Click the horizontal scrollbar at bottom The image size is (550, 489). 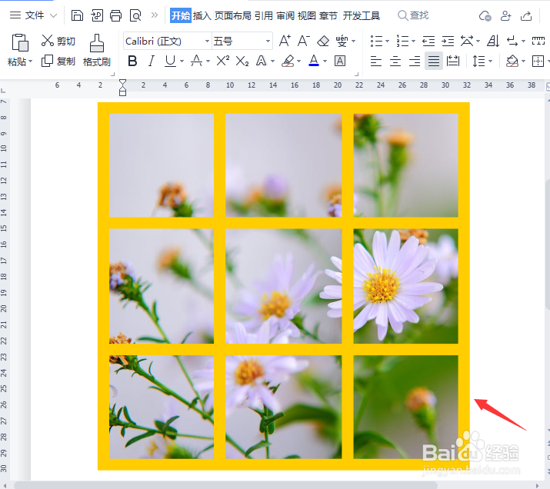tap(225, 485)
